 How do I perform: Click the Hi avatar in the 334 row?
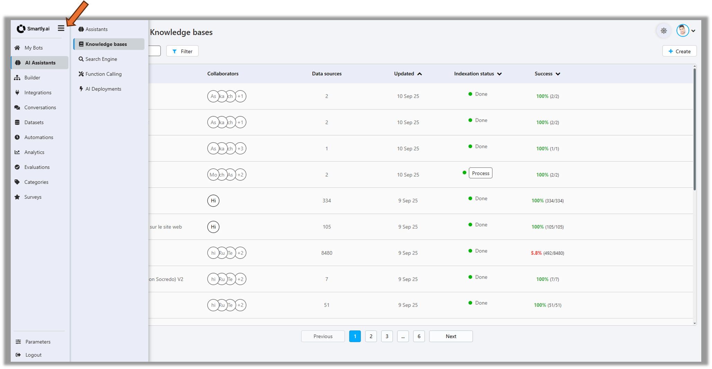point(213,200)
